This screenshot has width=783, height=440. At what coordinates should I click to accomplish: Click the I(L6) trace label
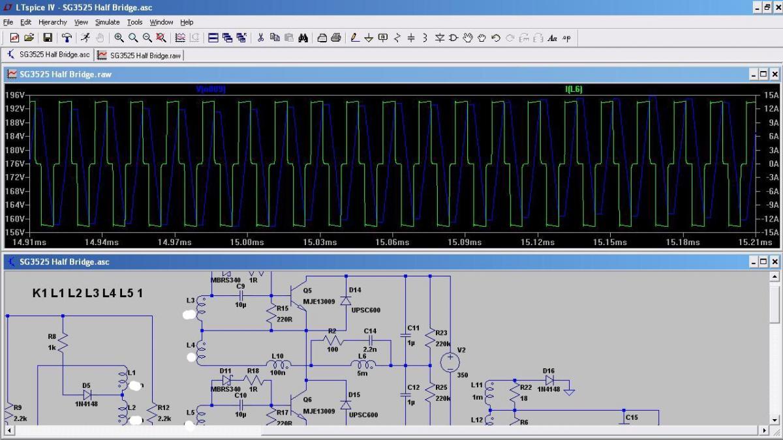coord(574,89)
